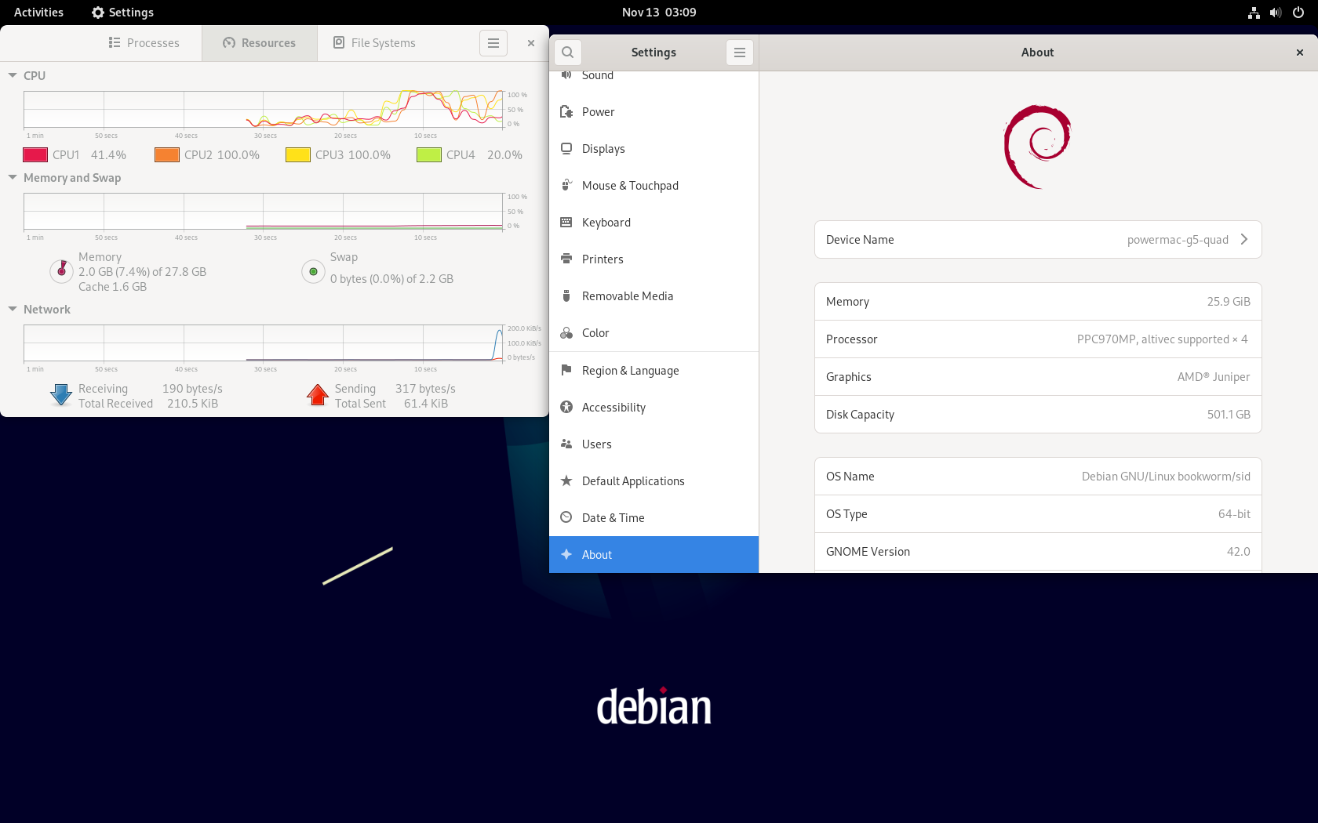The image size is (1318, 823).
Task: Select Removable Media in Settings sidebar
Action: coord(654,296)
